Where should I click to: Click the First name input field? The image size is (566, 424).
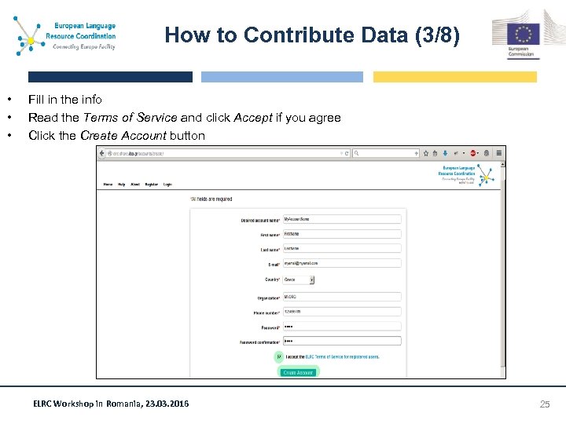click(342, 234)
